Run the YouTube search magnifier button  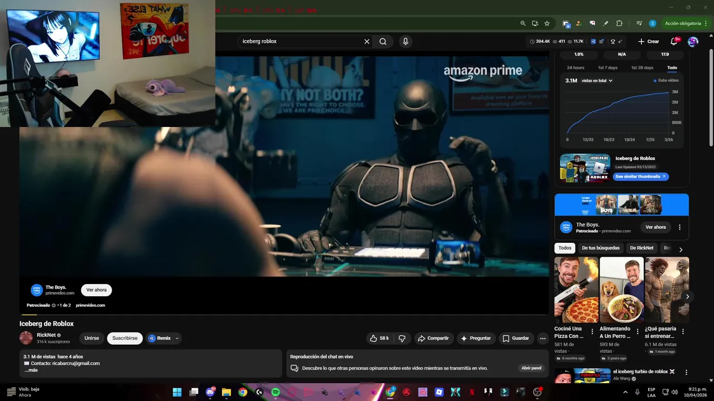(x=383, y=41)
